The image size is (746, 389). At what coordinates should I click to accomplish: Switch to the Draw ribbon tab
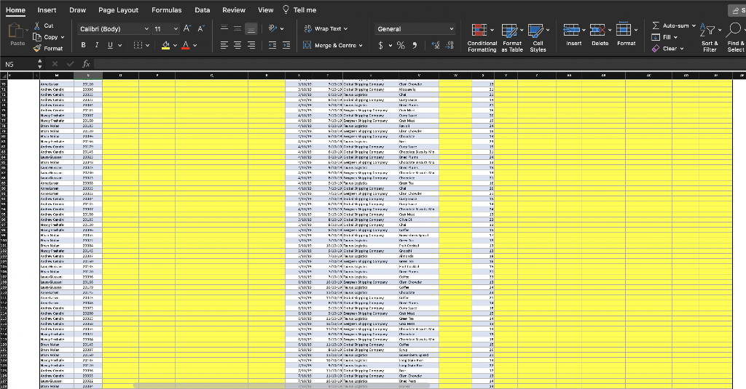77,10
